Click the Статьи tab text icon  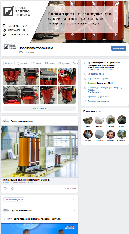click(33, 63)
